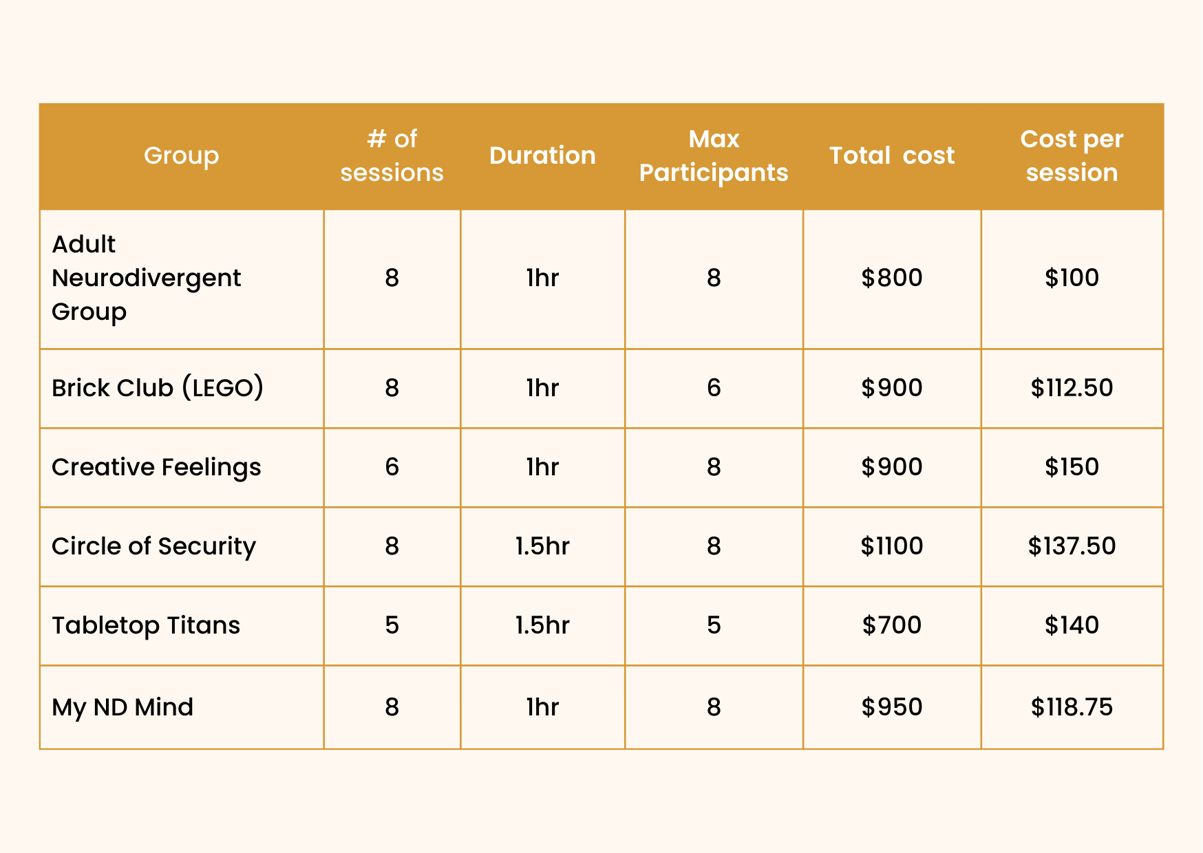Select the Creative Feelings row label
The height and width of the screenshot is (853, 1203).
pyautogui.click(x=156, y=467)
